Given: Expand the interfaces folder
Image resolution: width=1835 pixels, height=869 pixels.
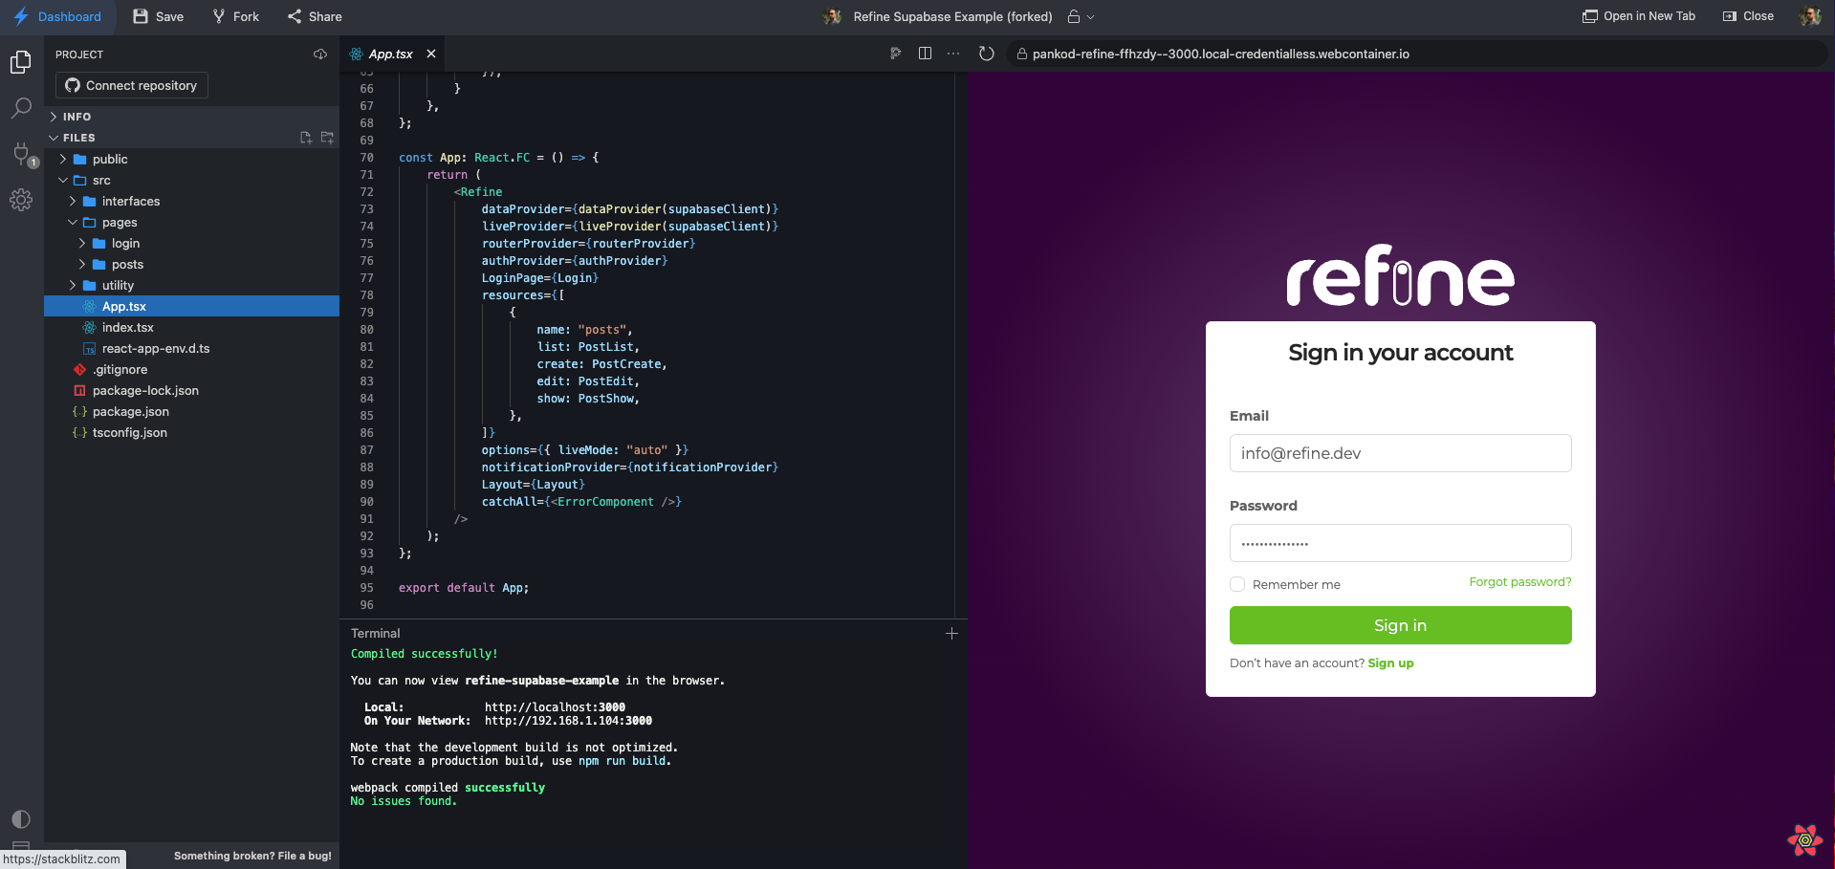Looking at the screenshot, I should [191, 202].
